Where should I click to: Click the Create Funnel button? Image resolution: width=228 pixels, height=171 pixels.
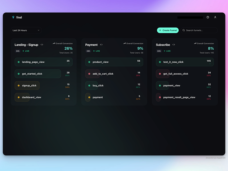point(168,30)
